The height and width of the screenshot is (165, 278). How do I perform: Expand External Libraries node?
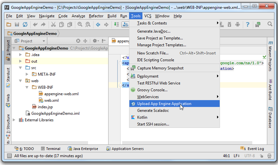coord(14,120)
